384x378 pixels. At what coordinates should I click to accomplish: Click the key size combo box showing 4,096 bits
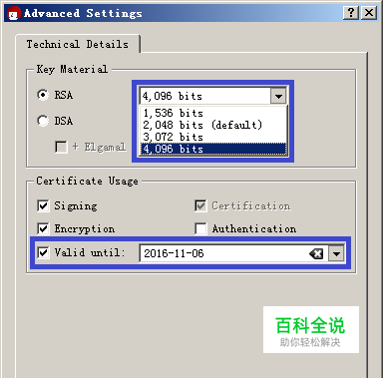[212, 97]
